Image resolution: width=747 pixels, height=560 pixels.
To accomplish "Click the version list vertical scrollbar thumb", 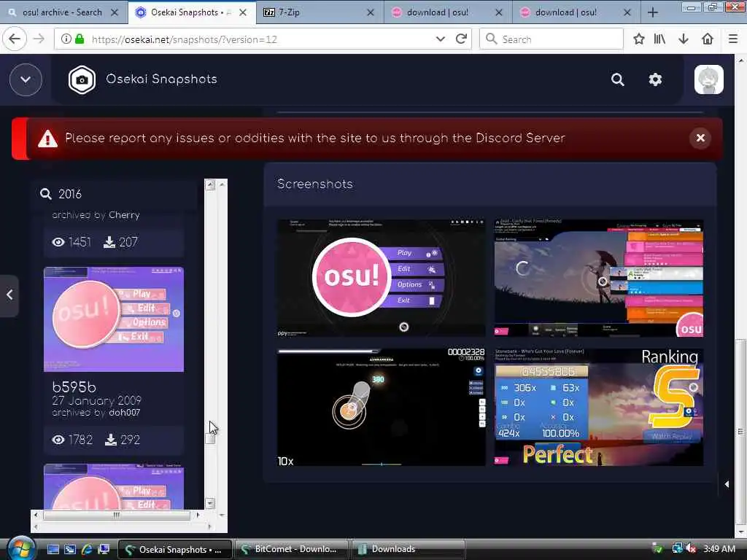I will pos(210,438).
